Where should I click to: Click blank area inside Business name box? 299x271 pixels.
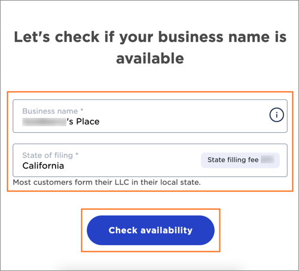[x=179, y=120]
